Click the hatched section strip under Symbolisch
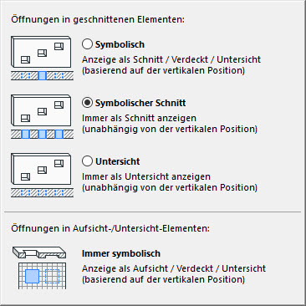Viewport: 306px width, 306px height. tap(43, 75)
